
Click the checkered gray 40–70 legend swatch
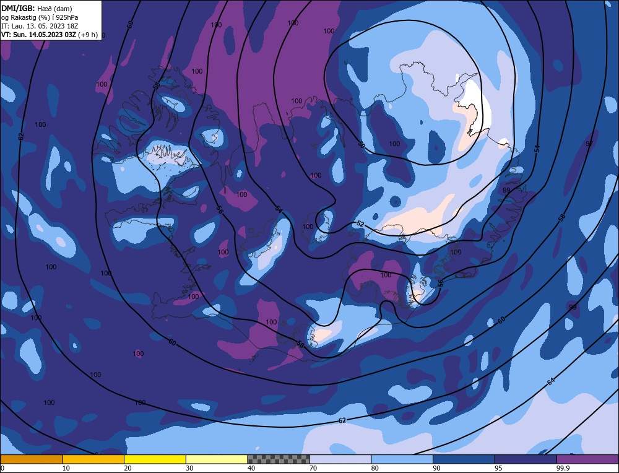(x=279, y=459)
